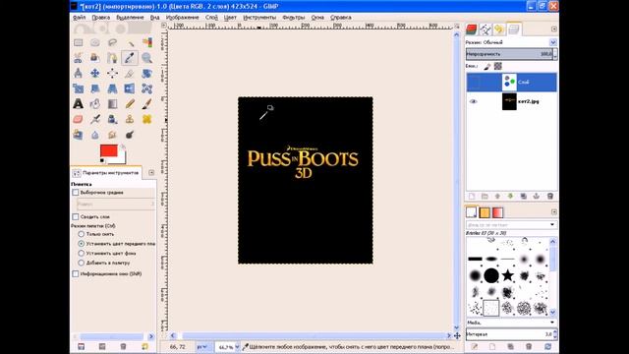The width and height of the screenshot is (629, 354).
Task: Choose 'Установить цвет переднего плана' radio option
Action: 81,243
